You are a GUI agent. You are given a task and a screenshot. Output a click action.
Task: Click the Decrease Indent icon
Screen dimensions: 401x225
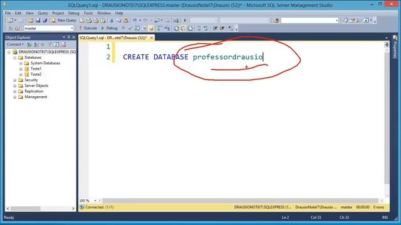click(215, 28)
